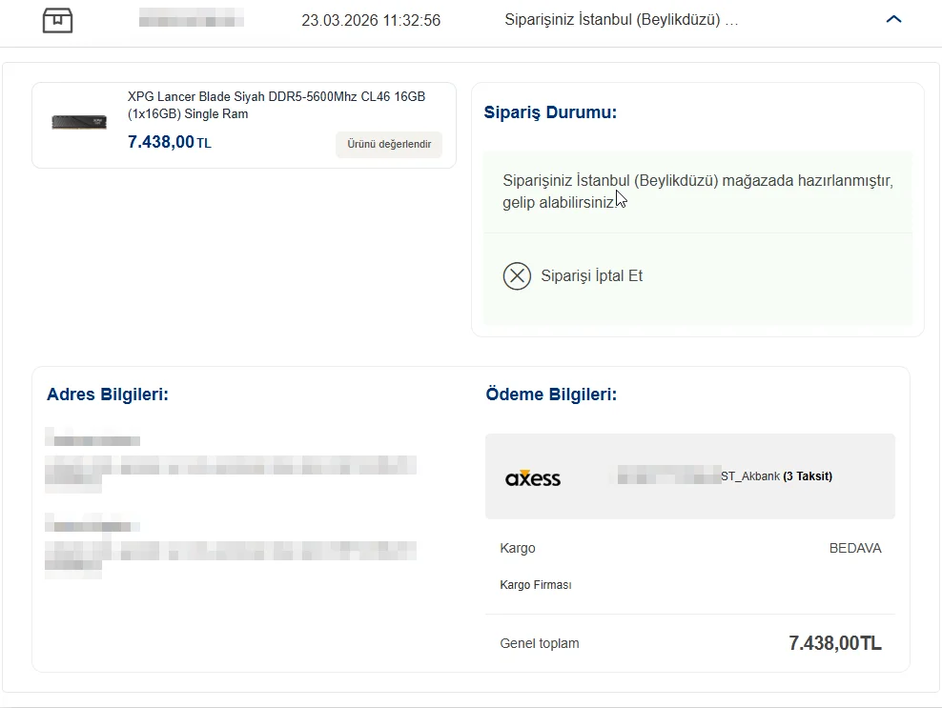Click the "Adres Bilgileri:" heading
The image size is (942, 708).
pyautogui.click(x=108, y=394)
